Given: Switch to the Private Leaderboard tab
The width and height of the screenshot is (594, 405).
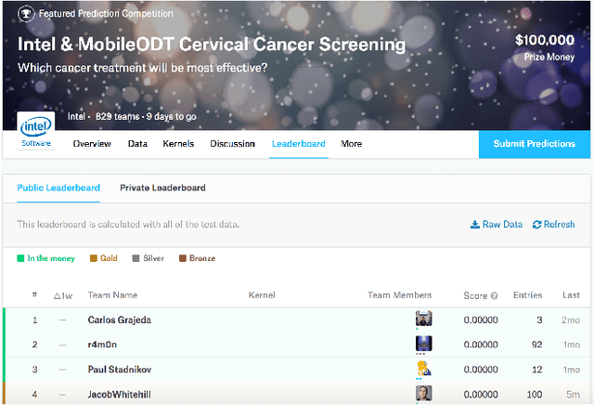Looking at the screenshot, I should click(162, 188).
